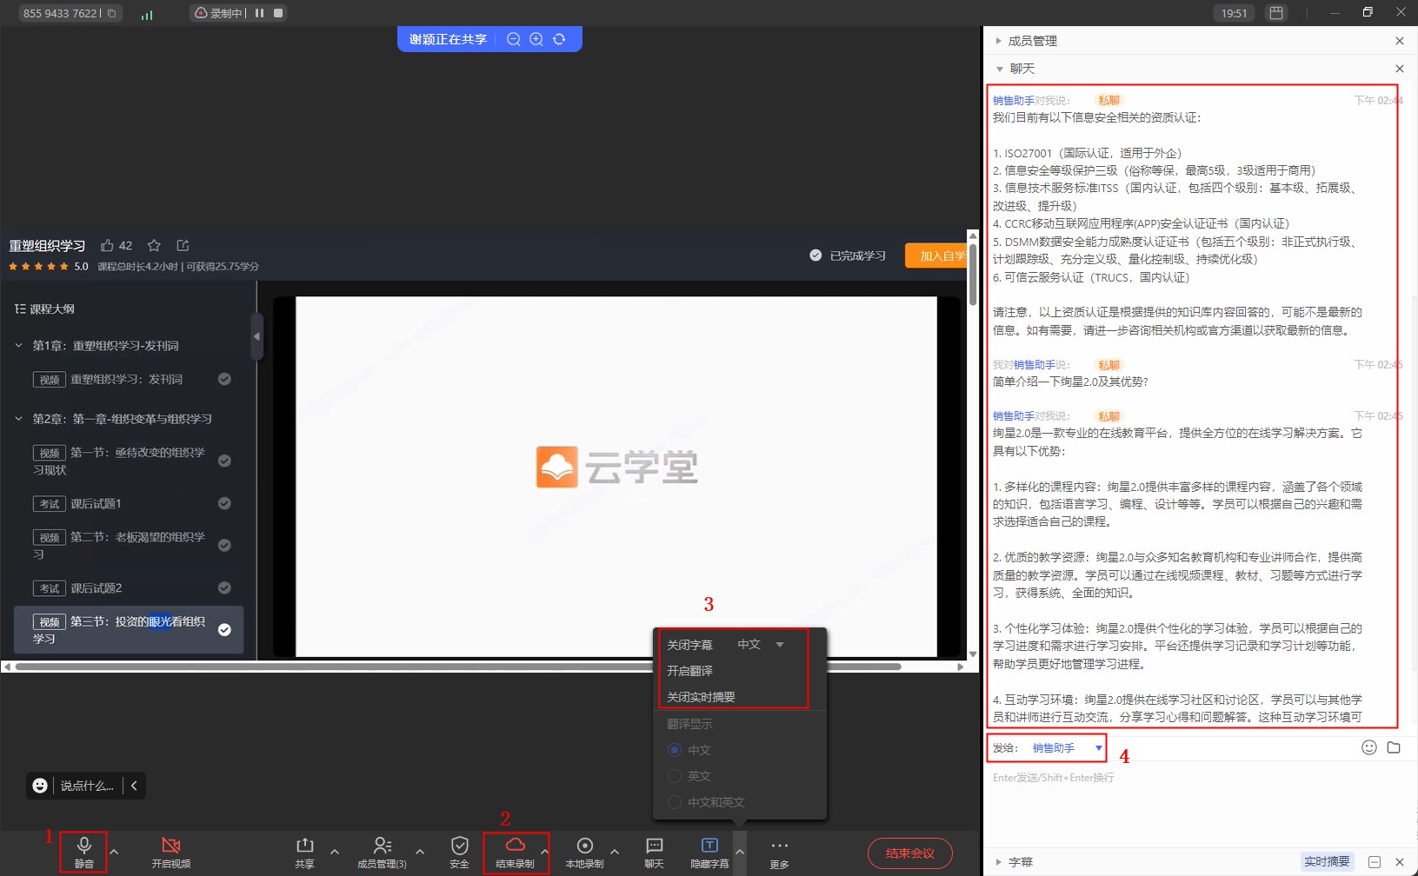Stop recording with top bar square icon
The image size is (1418, 876).
tap(278, 13)
